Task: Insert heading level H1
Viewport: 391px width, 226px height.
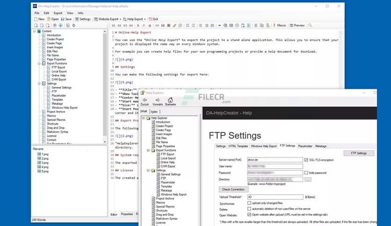Action: [x=114, y=26]
